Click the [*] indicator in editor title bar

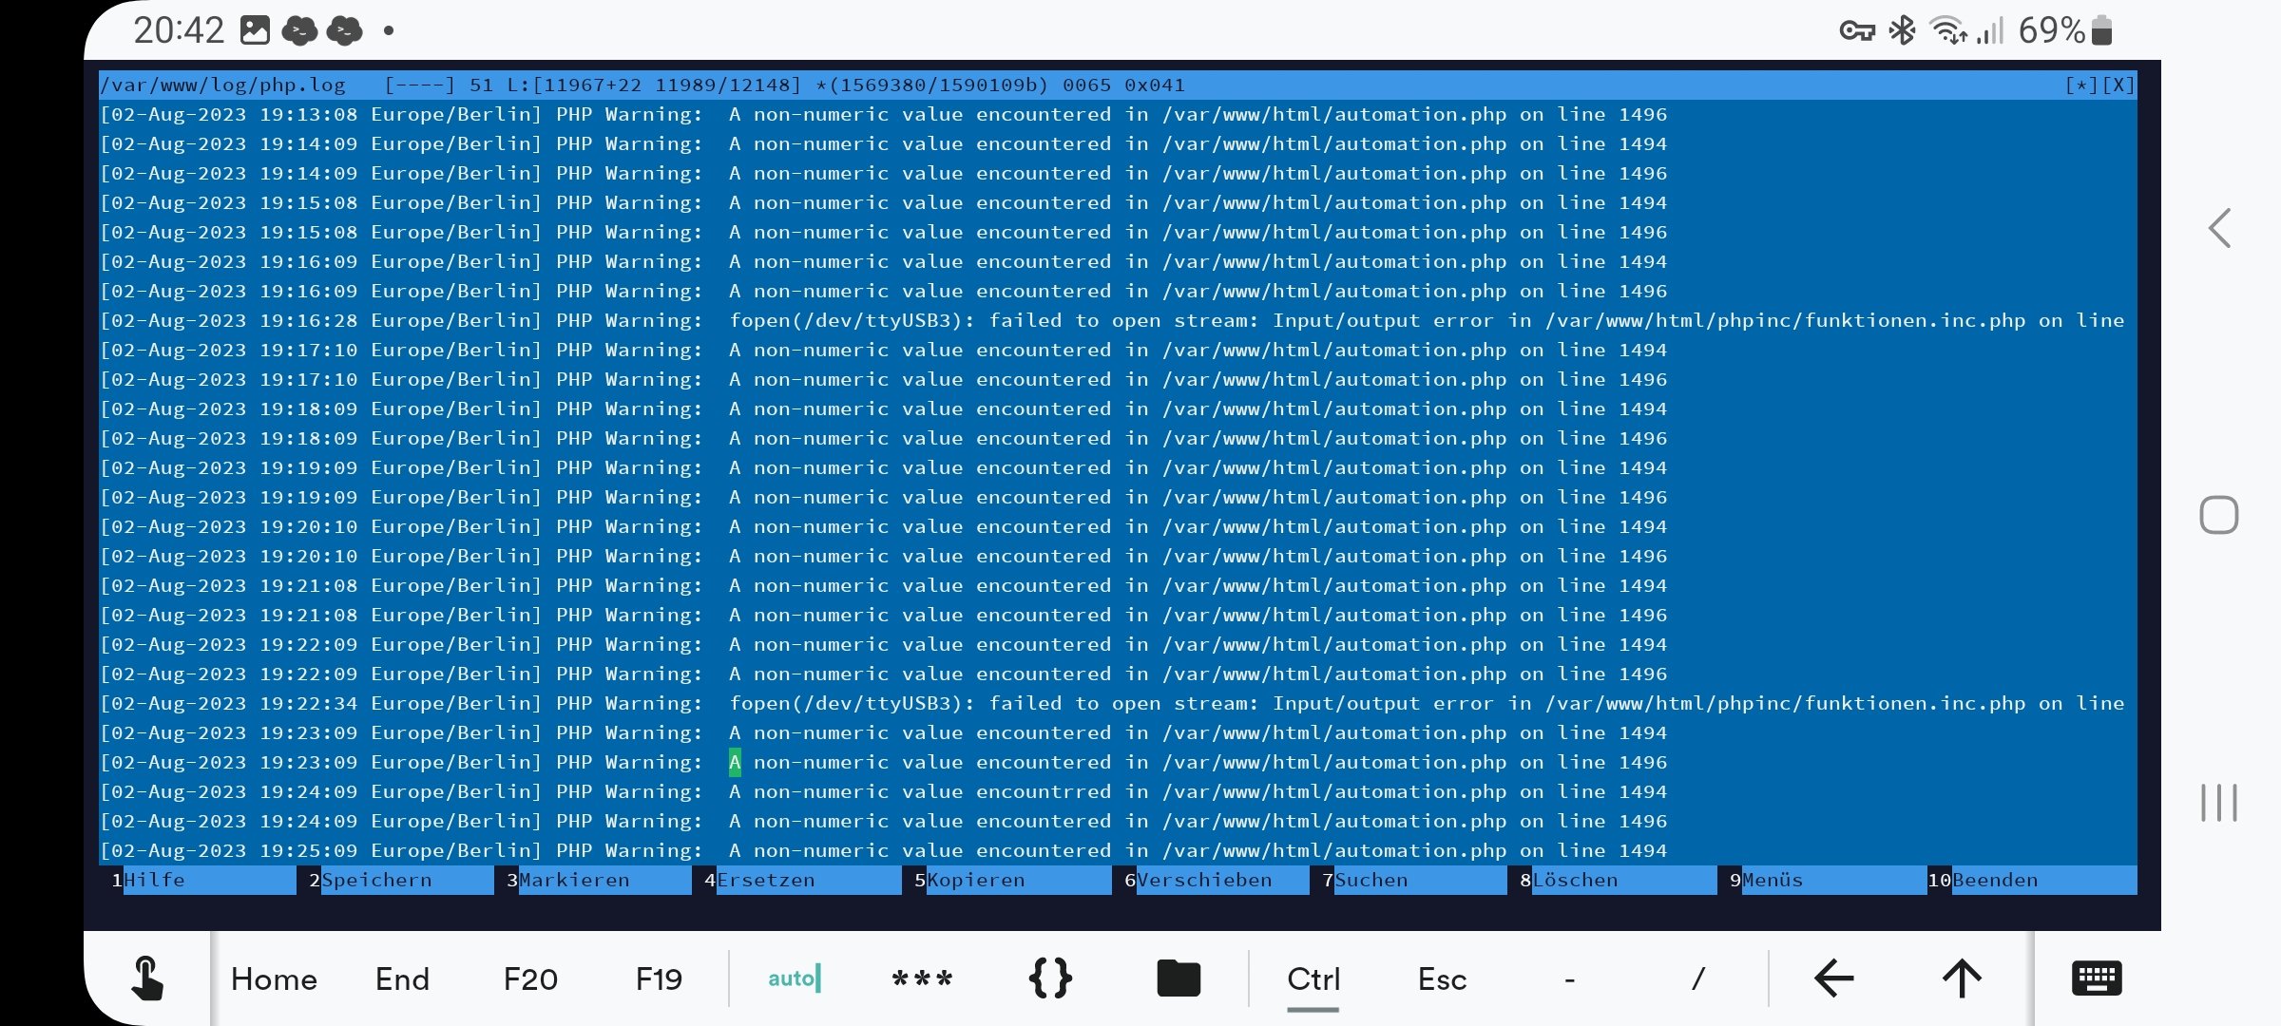[x=2080, y=85]
